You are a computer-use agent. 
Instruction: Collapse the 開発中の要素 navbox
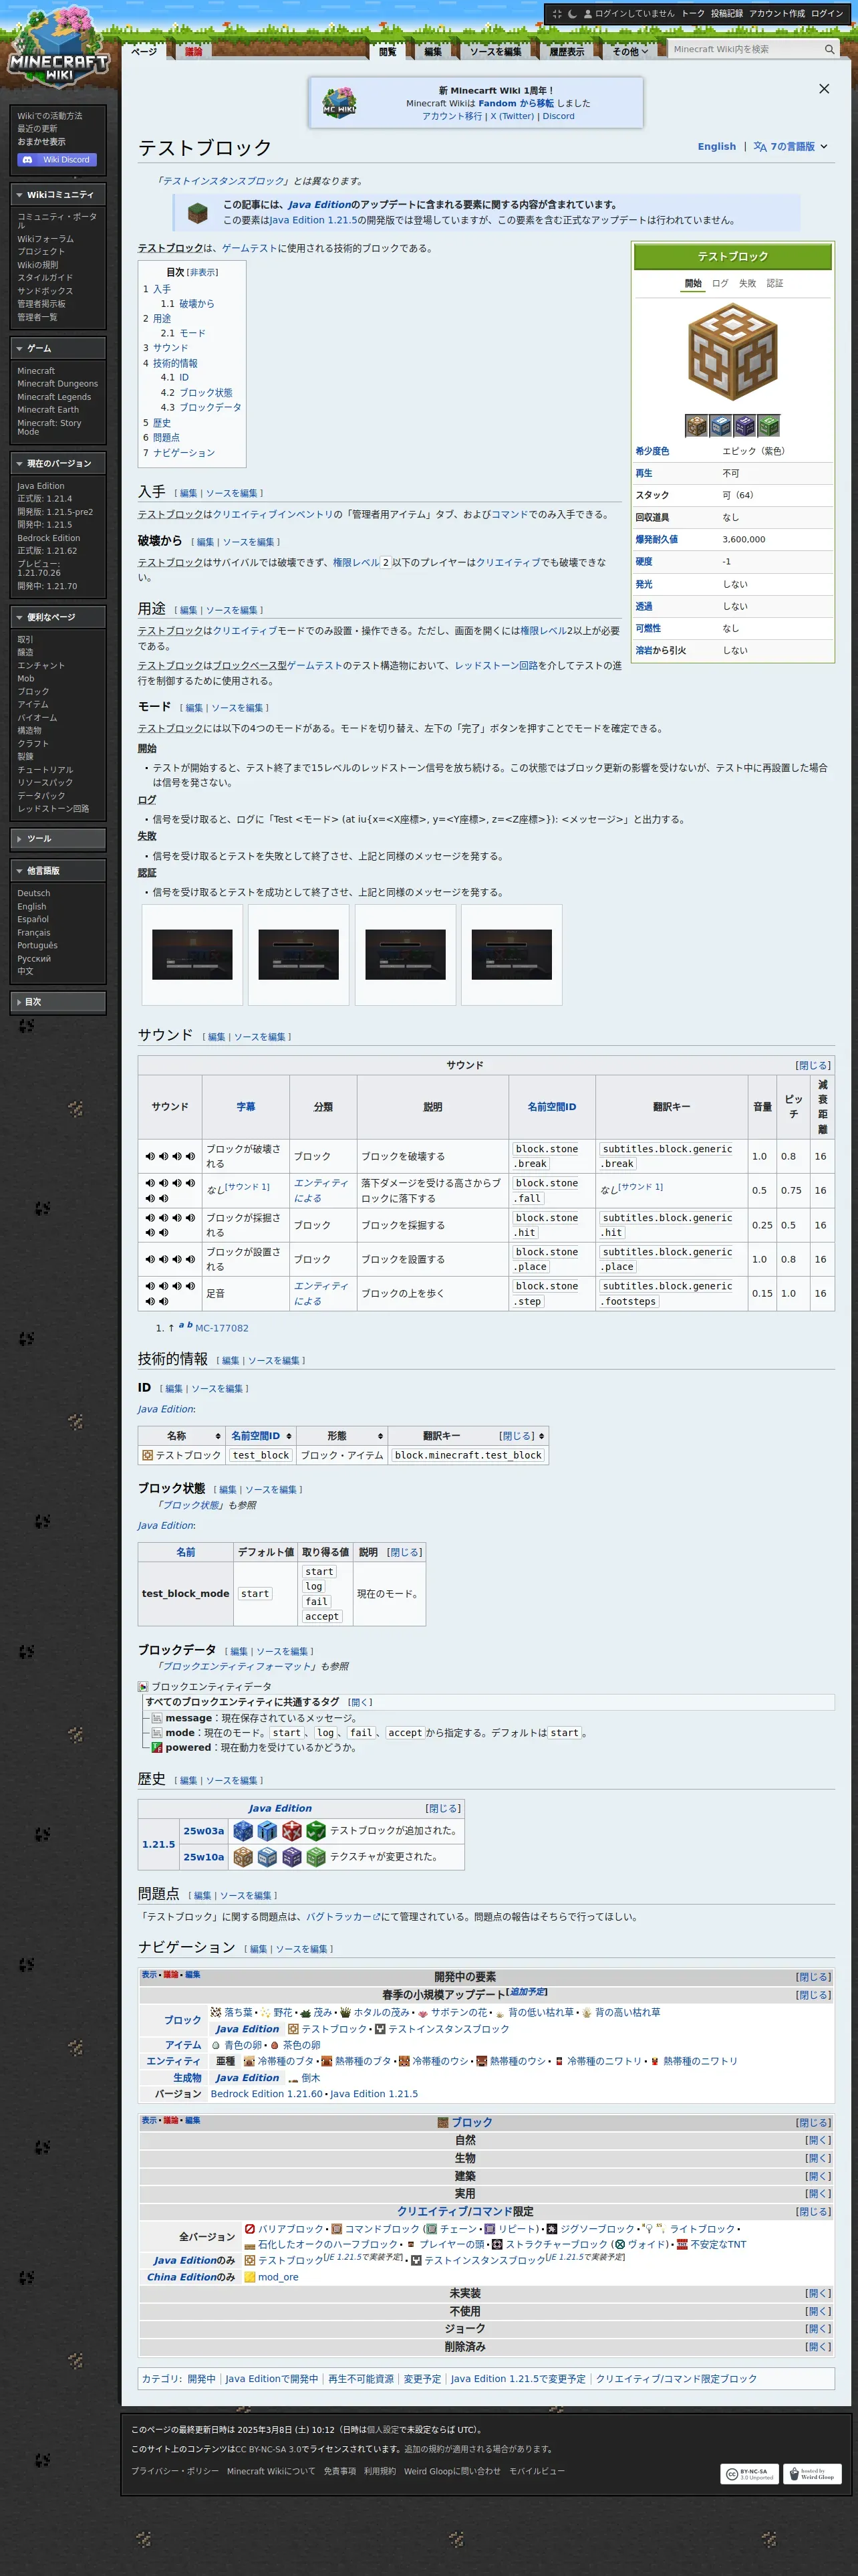point(812,1977)
